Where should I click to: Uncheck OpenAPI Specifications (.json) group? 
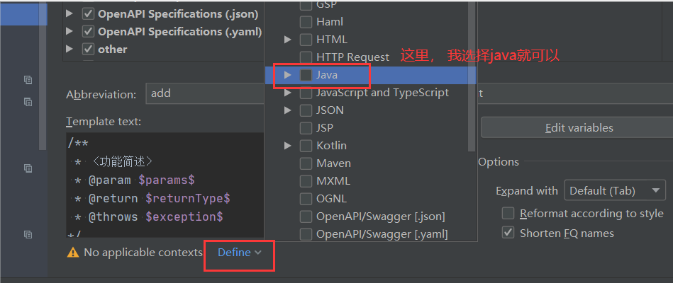click(x=89, y=14)
